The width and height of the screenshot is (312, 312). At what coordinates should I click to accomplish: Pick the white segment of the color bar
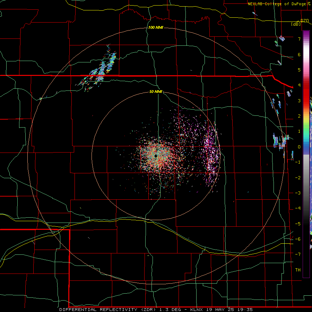(x=306, y=53)
